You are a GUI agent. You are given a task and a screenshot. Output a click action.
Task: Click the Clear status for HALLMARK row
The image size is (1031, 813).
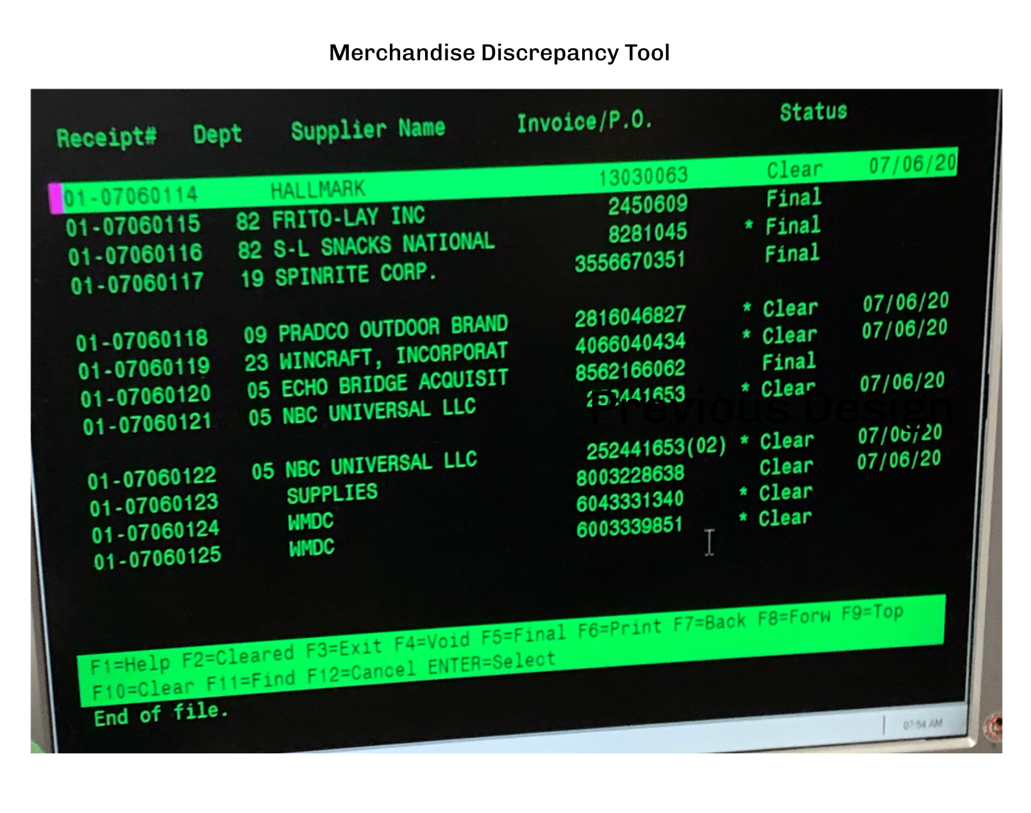[x=795, y=170]
